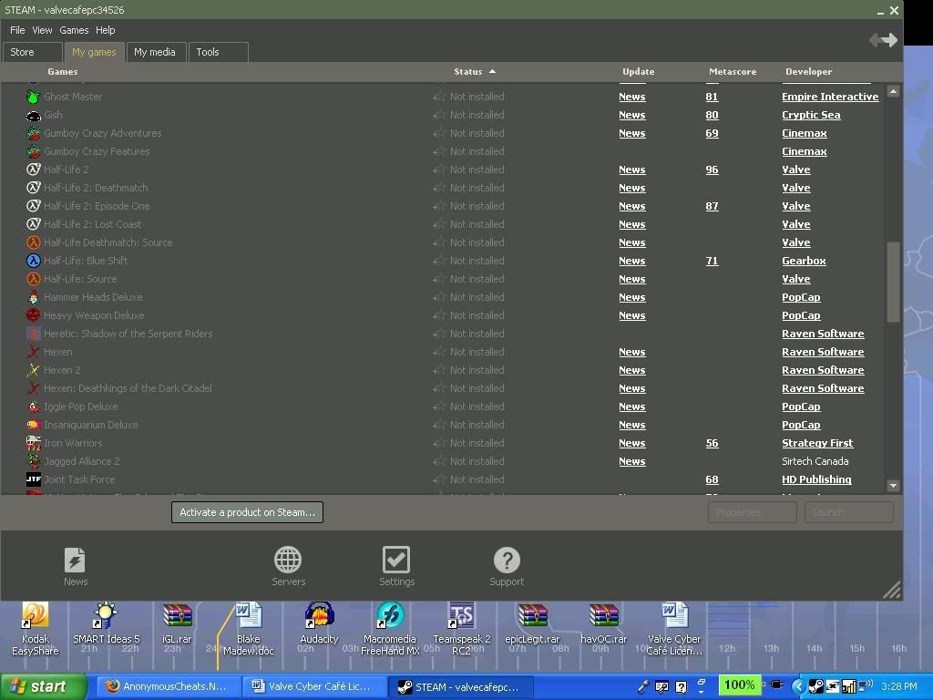Open the Games menu
Image resolution: width=933 pixels, height=700 pixels.
[x=74, y=30]
